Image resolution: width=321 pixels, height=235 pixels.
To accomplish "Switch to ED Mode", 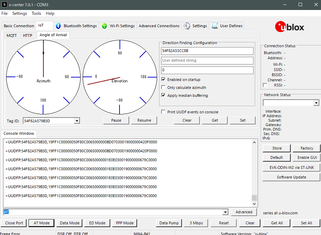I will (x=97, y=223).
